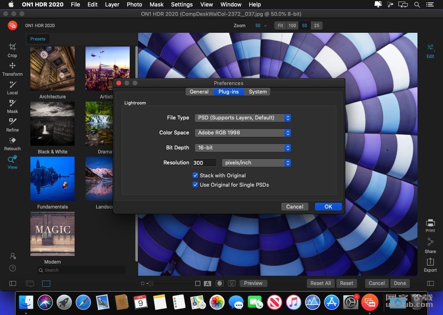Select the Architecture preset thumbnail
The width and height of the screenshot is (443, 315).
(53, 68)
